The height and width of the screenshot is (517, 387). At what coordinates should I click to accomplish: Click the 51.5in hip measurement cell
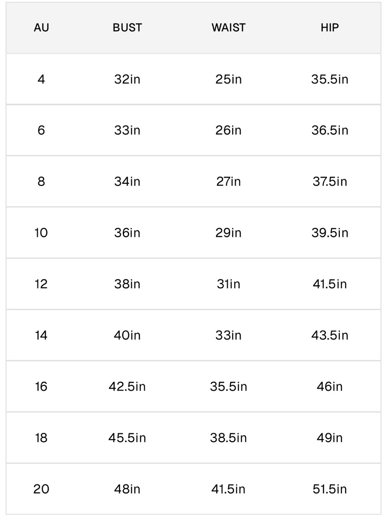(x=330, y=489)
